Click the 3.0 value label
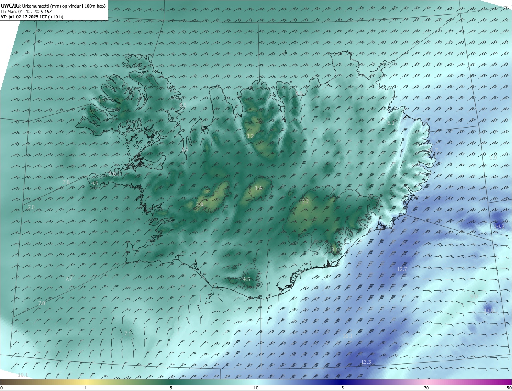 click(200, 204)
